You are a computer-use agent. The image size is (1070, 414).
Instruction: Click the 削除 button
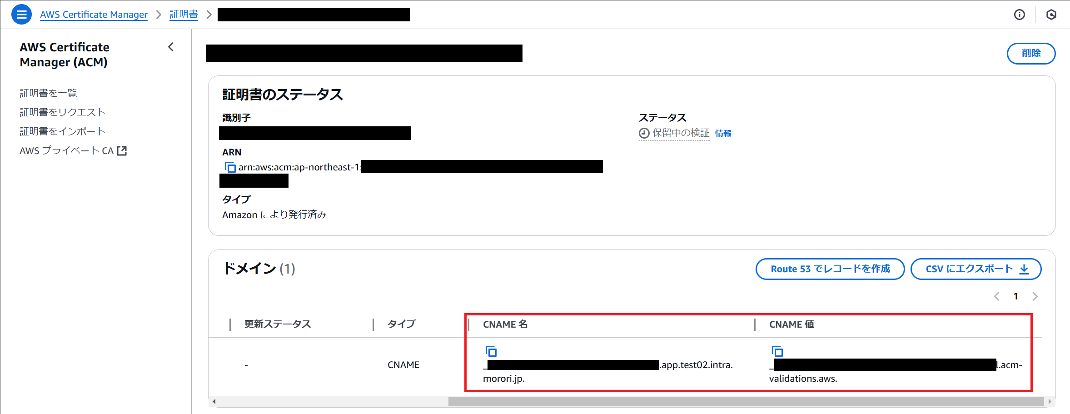tap(1031, 53)
